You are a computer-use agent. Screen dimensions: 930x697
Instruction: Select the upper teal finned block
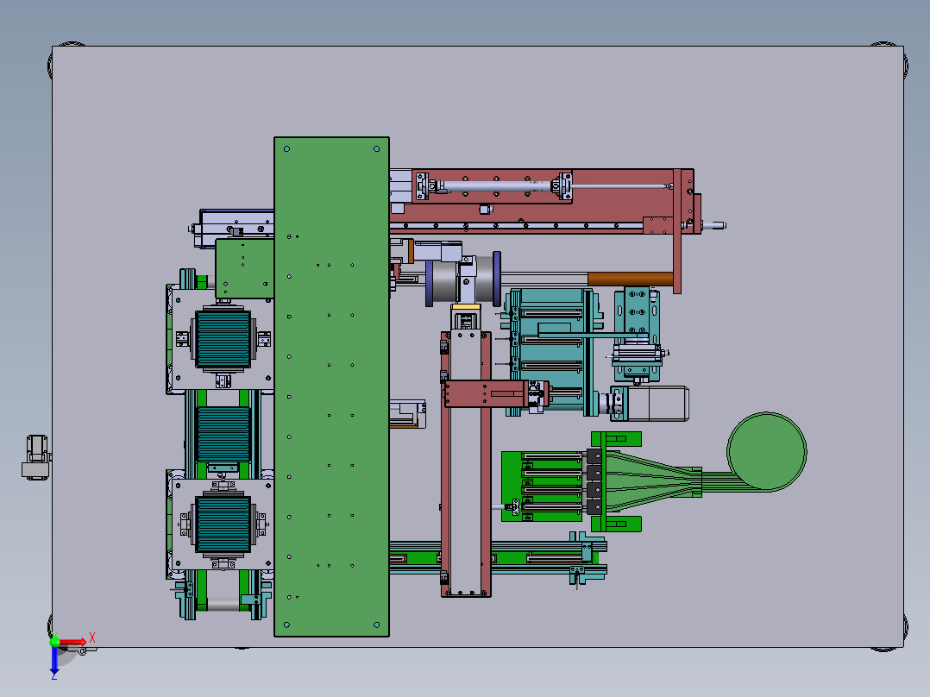click(x=223, y=339)
